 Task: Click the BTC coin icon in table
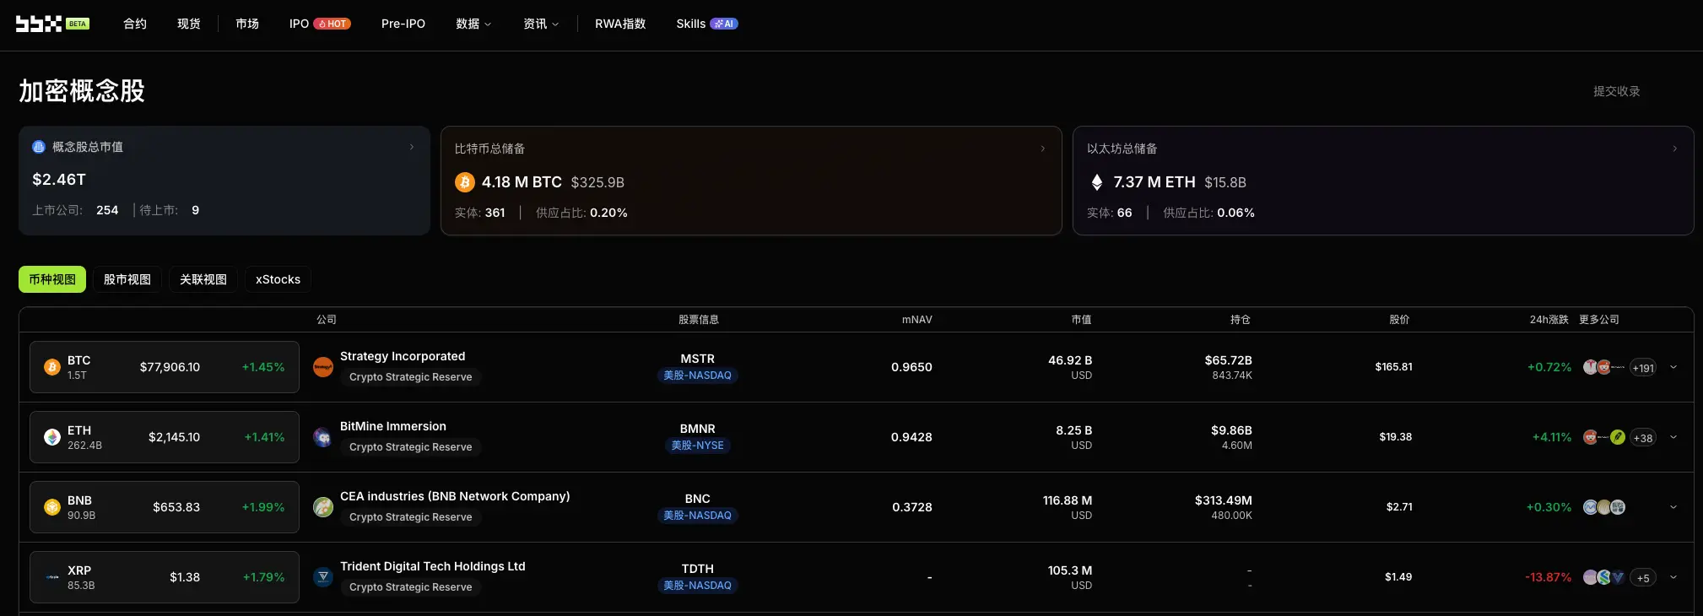[x=52, y=367]
